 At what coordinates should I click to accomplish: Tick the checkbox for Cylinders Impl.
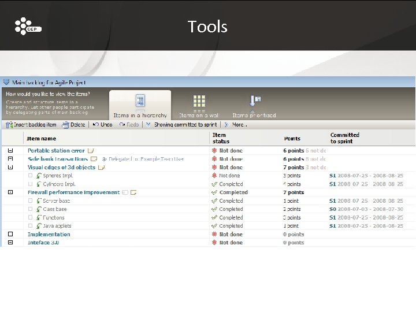tap(30, 184)
